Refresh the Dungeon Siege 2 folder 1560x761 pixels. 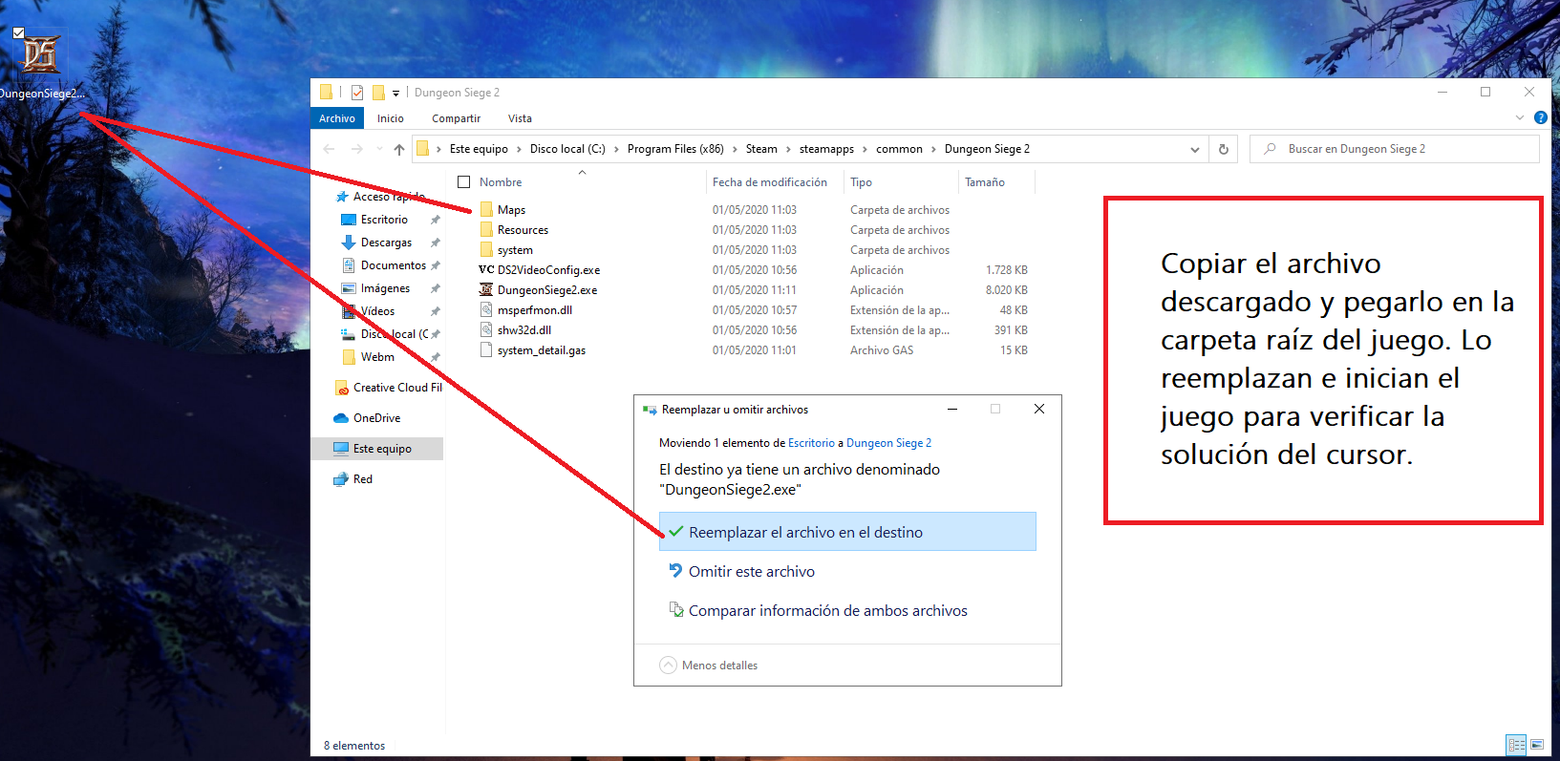1224,149
